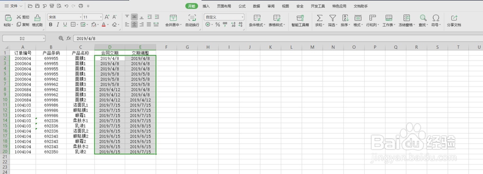
Task: Toggle center horizontal alignment
Action: click(134, 25)
